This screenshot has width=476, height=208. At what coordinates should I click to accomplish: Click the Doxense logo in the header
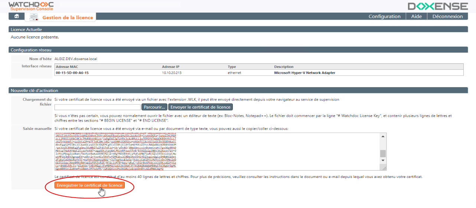(x=437, y=6)
